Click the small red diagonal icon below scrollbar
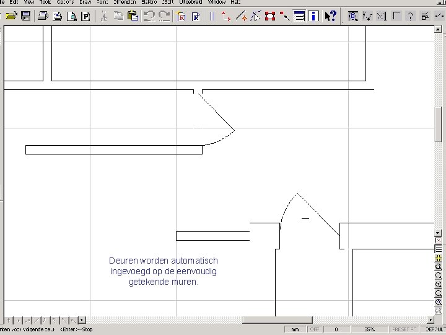The image size is (446, 335). [438, 241]
